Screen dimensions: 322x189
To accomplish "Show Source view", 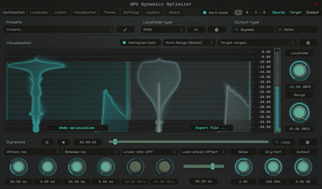I will 278,13.
